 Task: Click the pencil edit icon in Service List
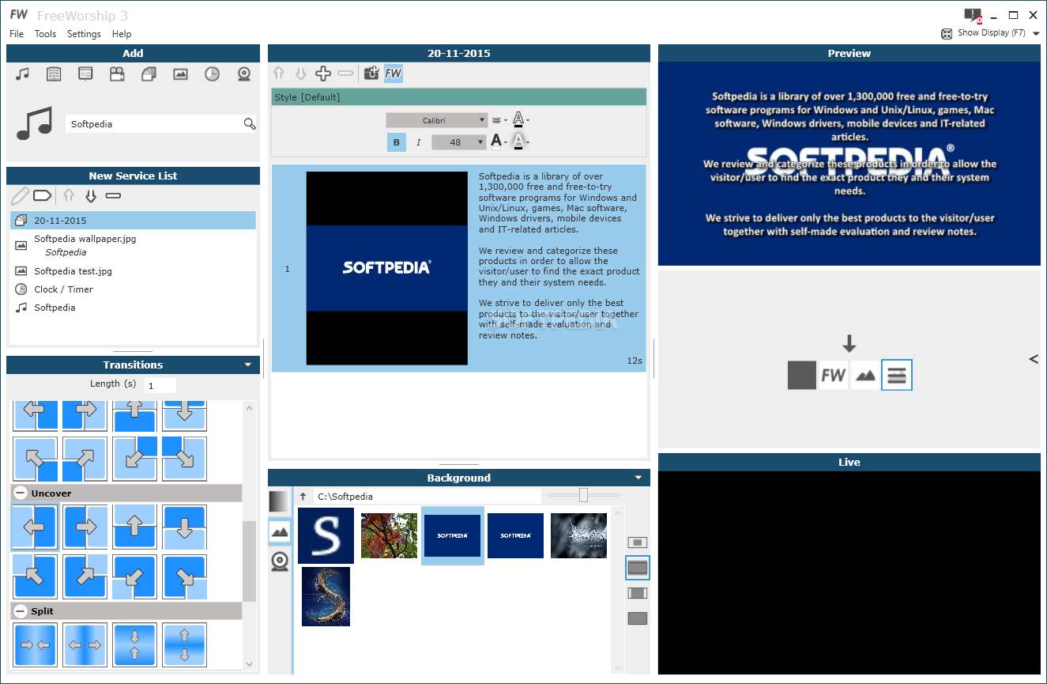(21, 195)
